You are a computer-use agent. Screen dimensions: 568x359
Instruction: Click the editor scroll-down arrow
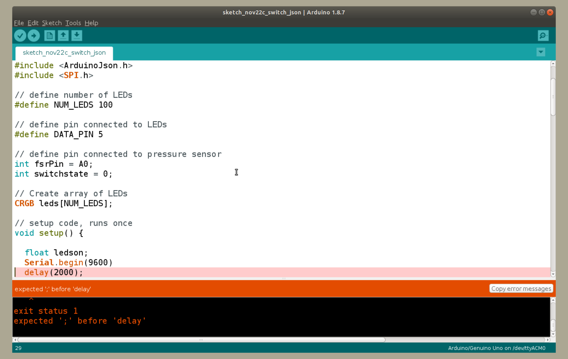point(553,274)
